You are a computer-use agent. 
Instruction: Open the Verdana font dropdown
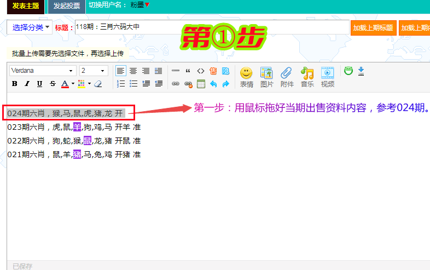point(43,71)
